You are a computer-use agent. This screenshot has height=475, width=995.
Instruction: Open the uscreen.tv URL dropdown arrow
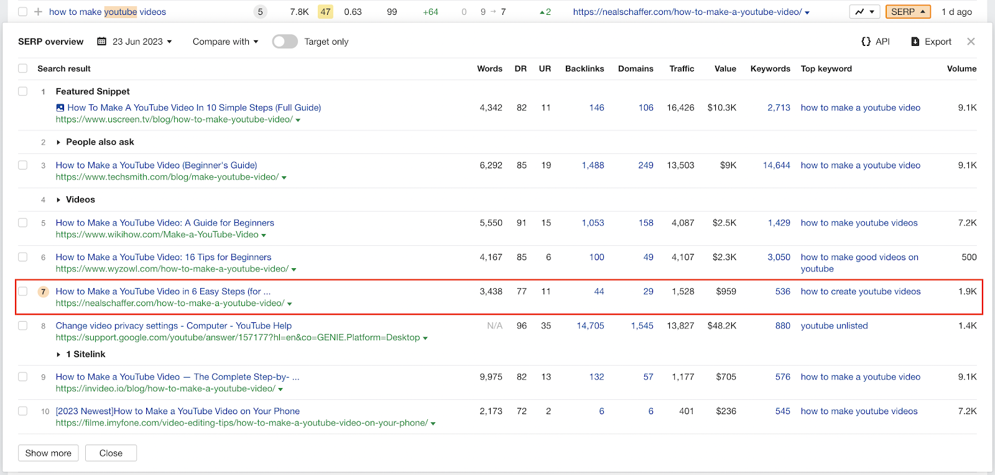298,120
